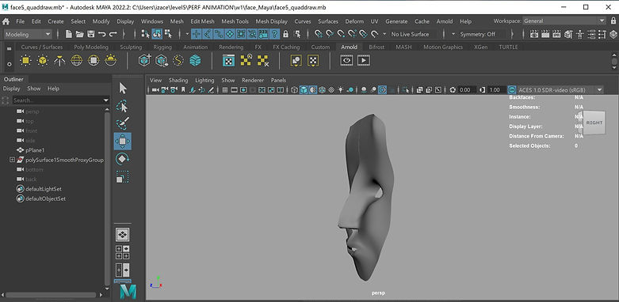
Task: Create Arnold mesh light from shelf
Action: (x=43, y=61)
